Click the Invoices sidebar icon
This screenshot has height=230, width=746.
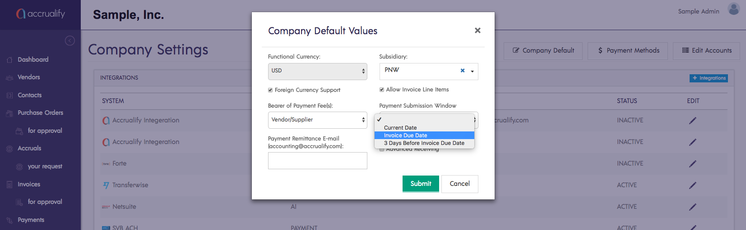9,185
